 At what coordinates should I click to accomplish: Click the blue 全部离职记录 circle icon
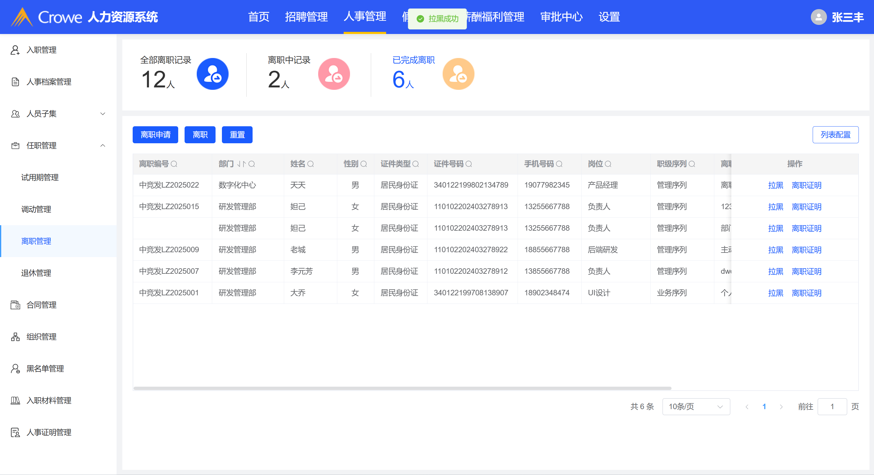tap(213, 74)
